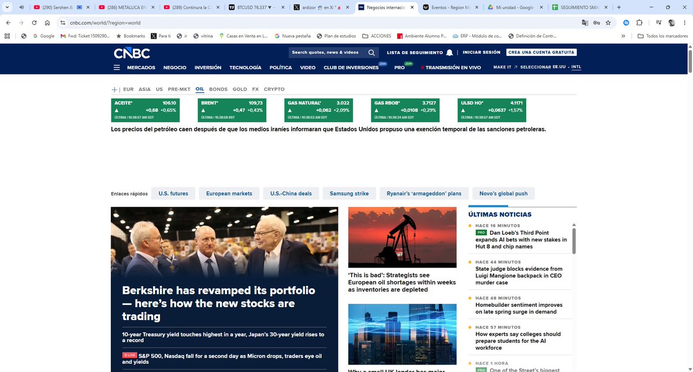Click Ryanair's 'armageddon' plans quick link
Screen dimensions: 693x372
[x=424, y=193]
